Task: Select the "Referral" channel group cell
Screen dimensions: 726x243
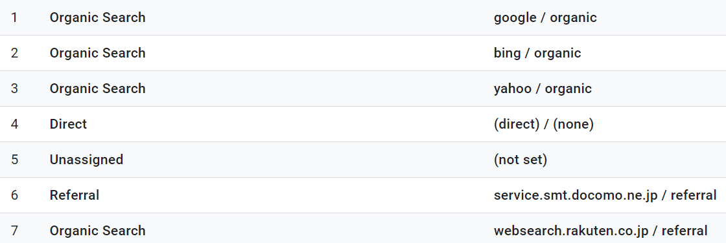Action: pyautogui.click(x=74, y=195)
